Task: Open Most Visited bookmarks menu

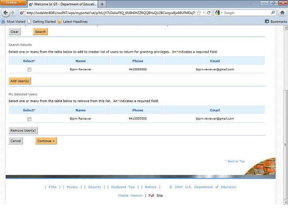Action: (x=13, y=22)
